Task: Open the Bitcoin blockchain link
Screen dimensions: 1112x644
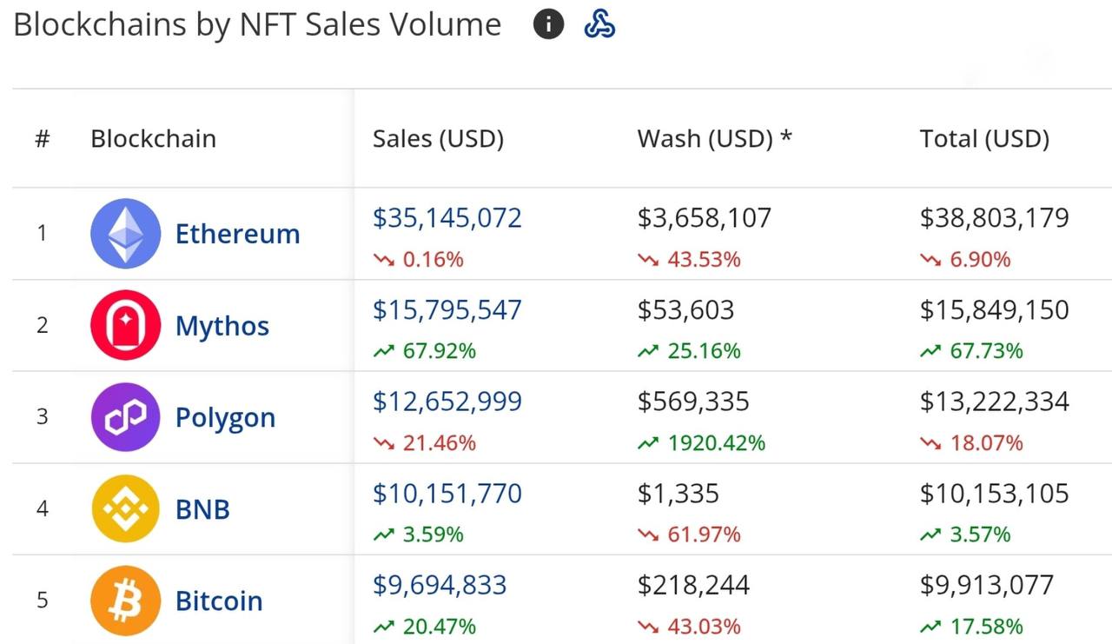Action: (219, 601)
